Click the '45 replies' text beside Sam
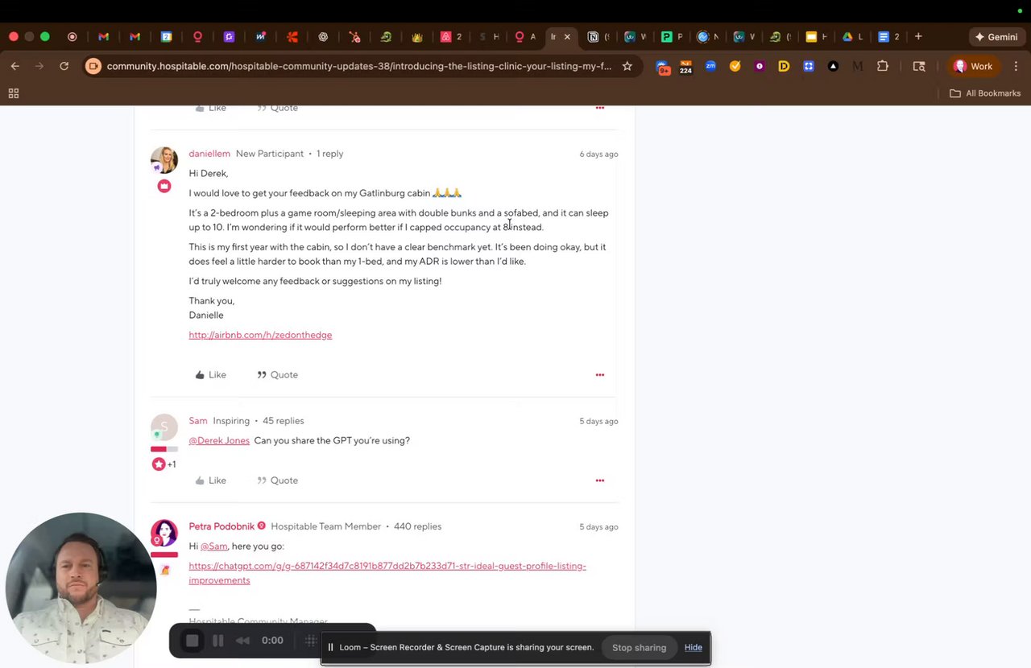 click(x=284, y=421)
